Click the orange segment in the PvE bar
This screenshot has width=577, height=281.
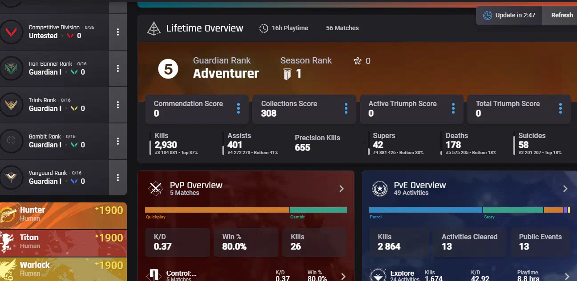tap(553, 210)
